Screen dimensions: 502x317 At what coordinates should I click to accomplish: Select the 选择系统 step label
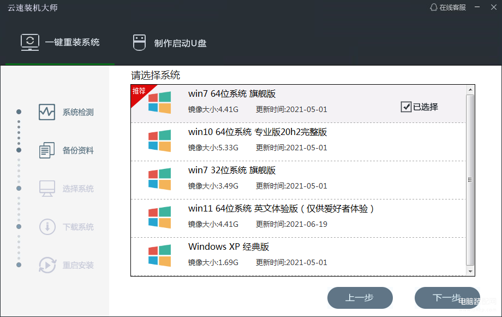point(78,189)
